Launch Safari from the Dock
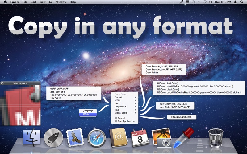 tap(96, 138)
